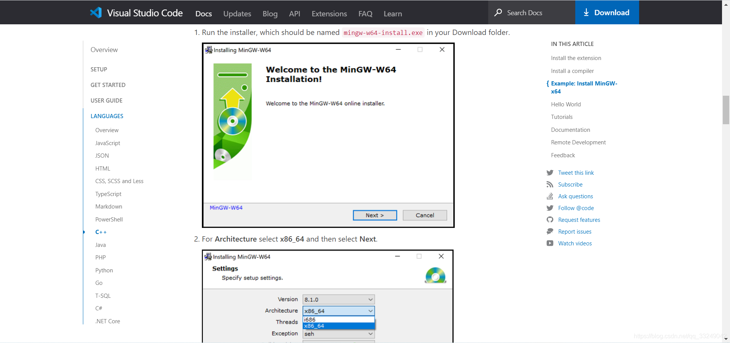Expand the SETUP section in sidebar
Image resolution: width=730 pixels, height=343 pixels.
(x=99, y=70)
